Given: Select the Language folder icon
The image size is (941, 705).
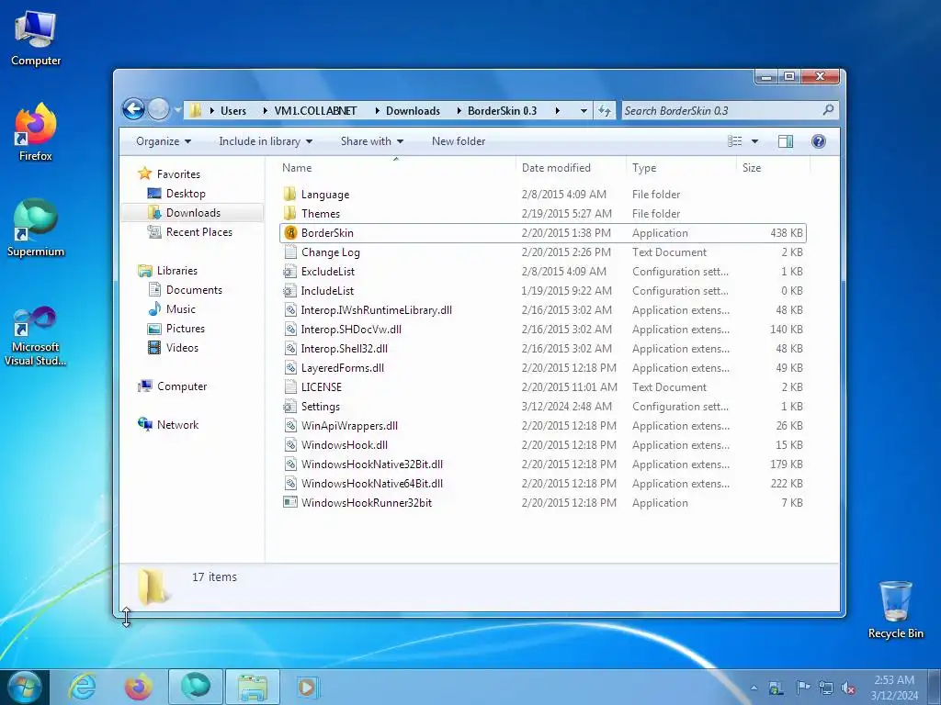Looking at the screenshot, I should pos(290,195).
